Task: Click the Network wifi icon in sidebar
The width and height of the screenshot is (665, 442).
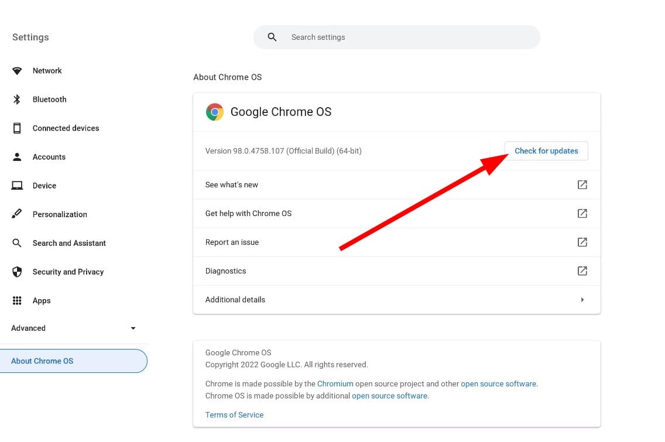Action: coord(17,71)
